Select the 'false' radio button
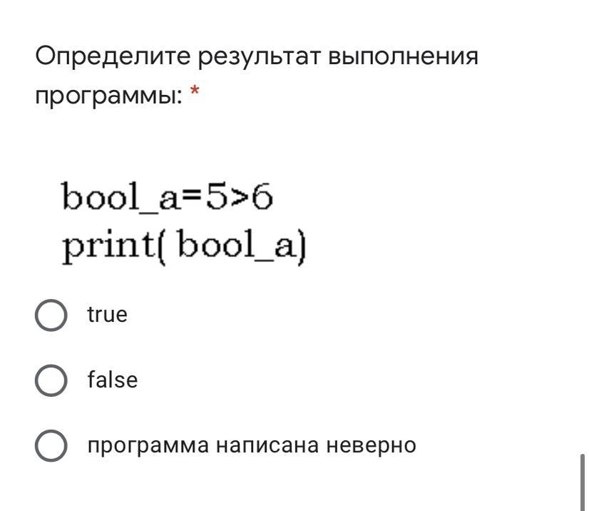The width and height of the screenshot is (589, 511). 51,380
